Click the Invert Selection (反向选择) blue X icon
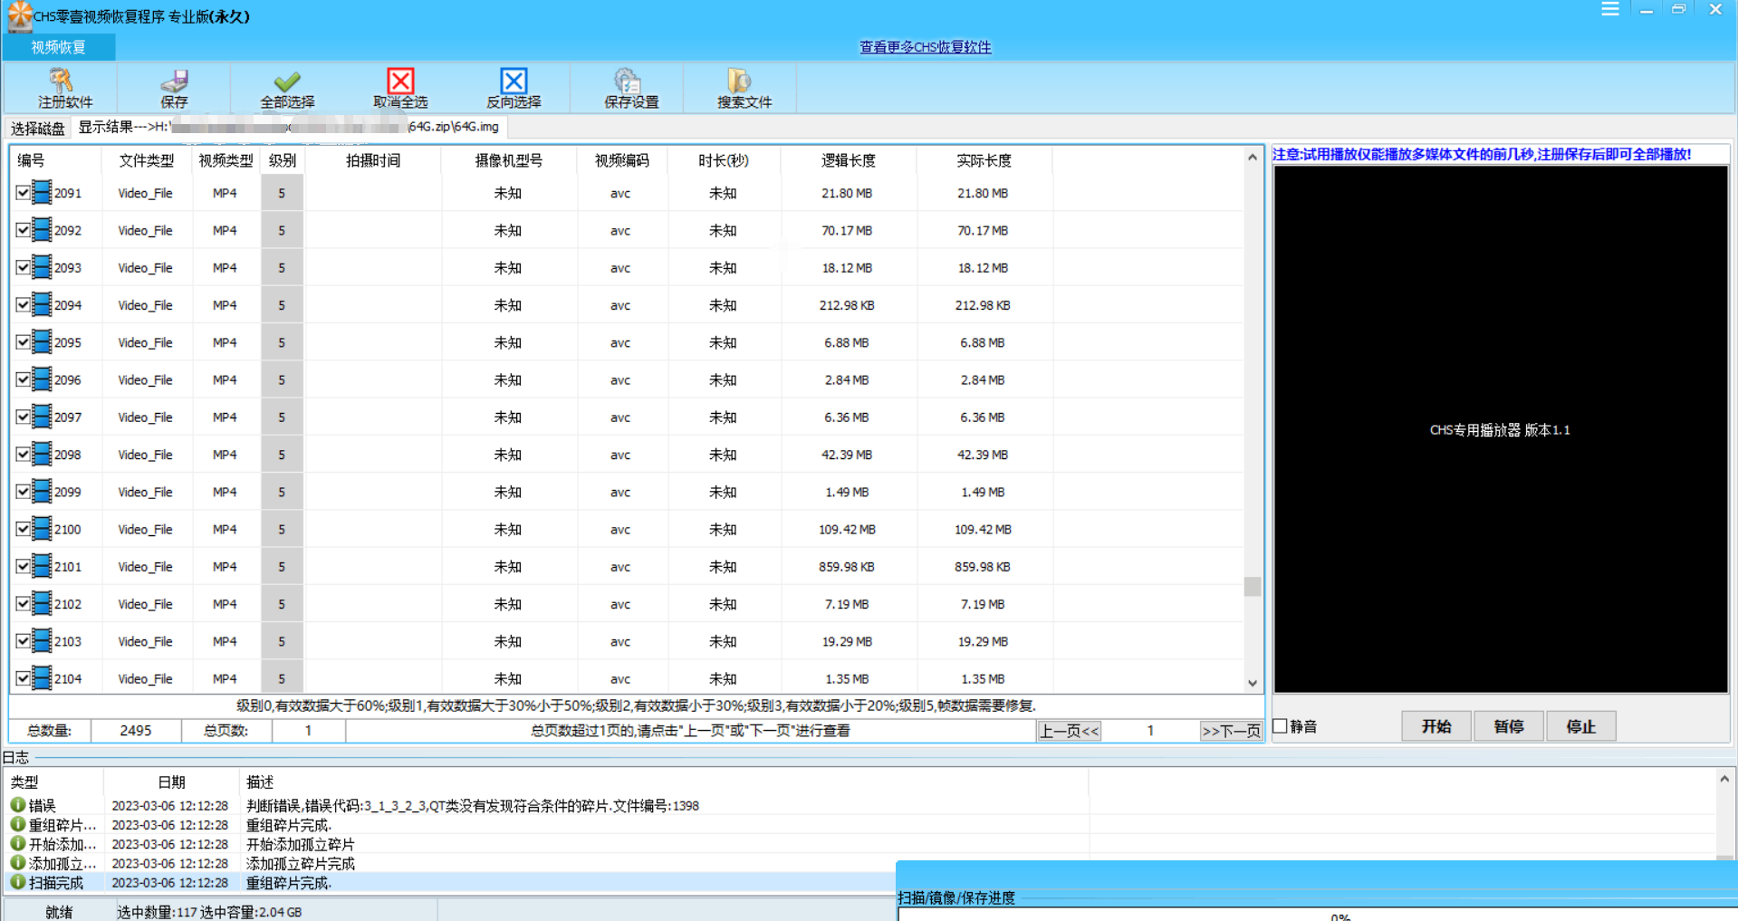 [x=514, y=81]
